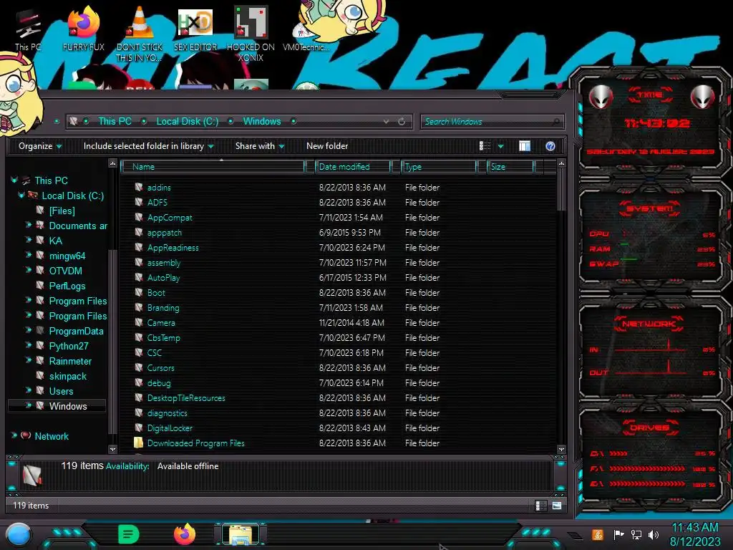Select the Branding folder row
733x550 pixels.
coord(338,308)
